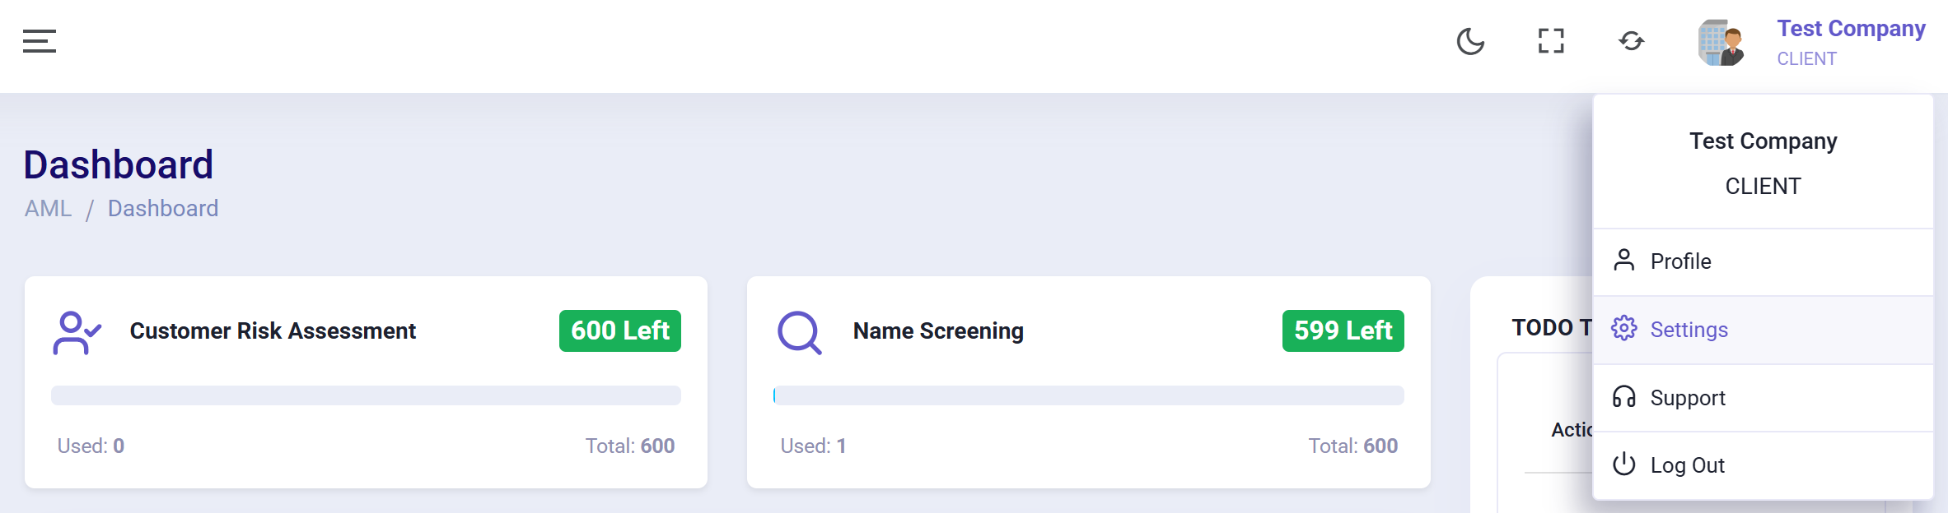Click the power icon for Log Out
This screenshot has height=513, width=1948.
point(1624,464)
